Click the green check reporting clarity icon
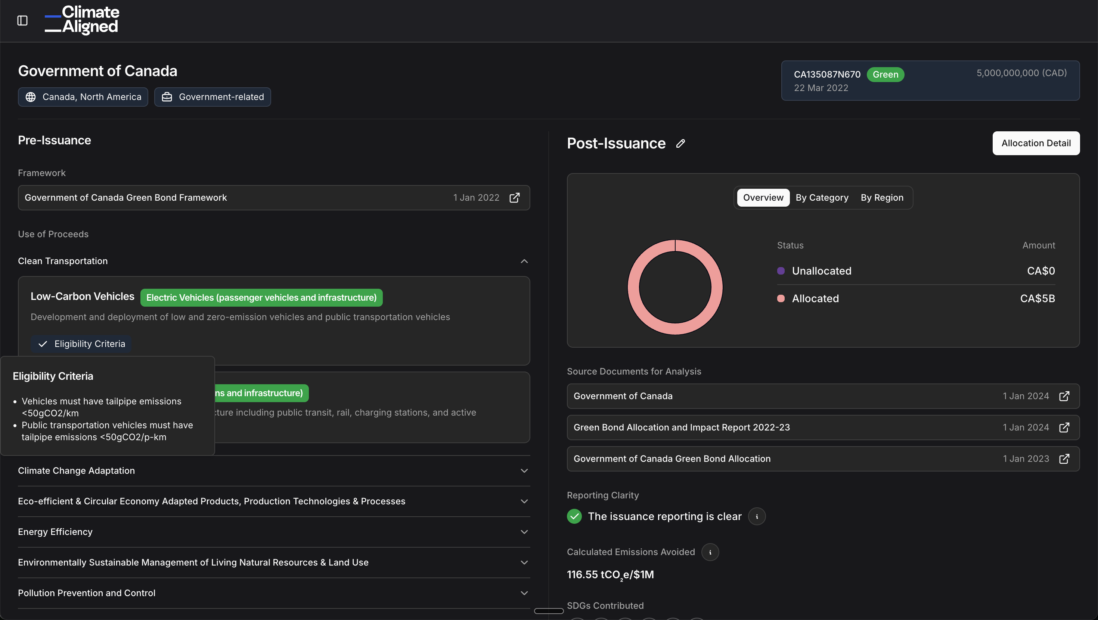 [x=574, y=517]
